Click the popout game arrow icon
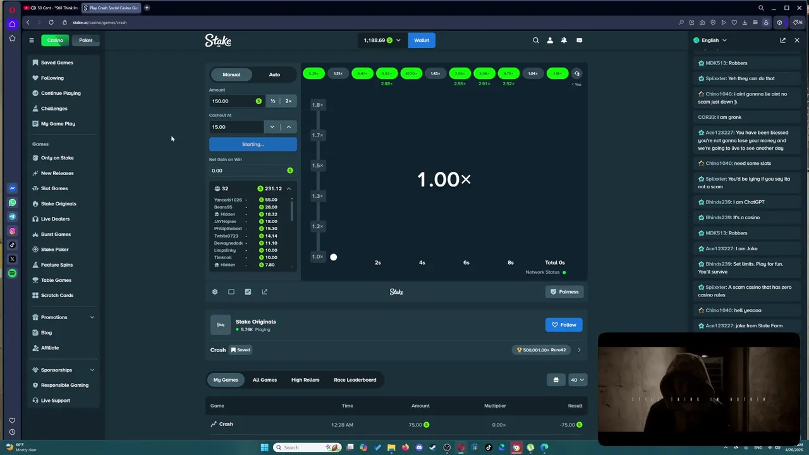The image size is (809, 455). (x=264, y=292)
